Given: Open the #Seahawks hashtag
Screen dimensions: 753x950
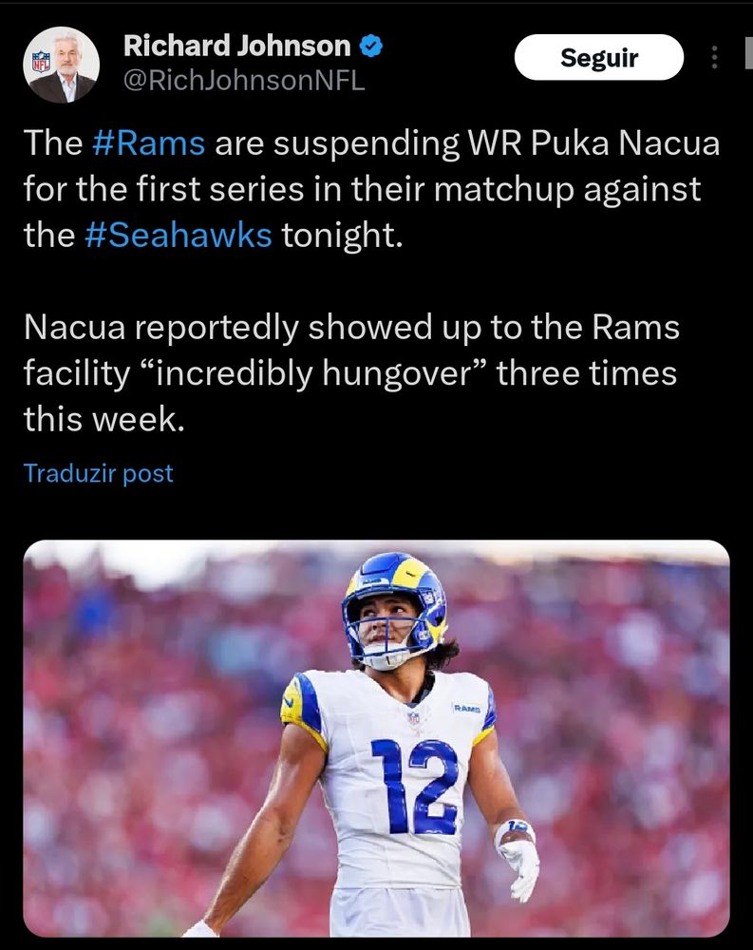Looking at the screenshot, I should pyautogui.click(x=179, y=235).
